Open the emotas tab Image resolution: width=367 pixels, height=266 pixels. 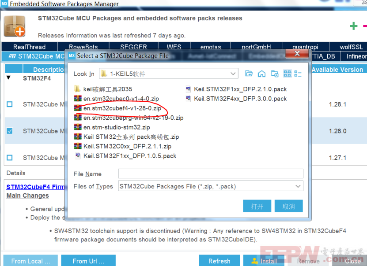210,47
